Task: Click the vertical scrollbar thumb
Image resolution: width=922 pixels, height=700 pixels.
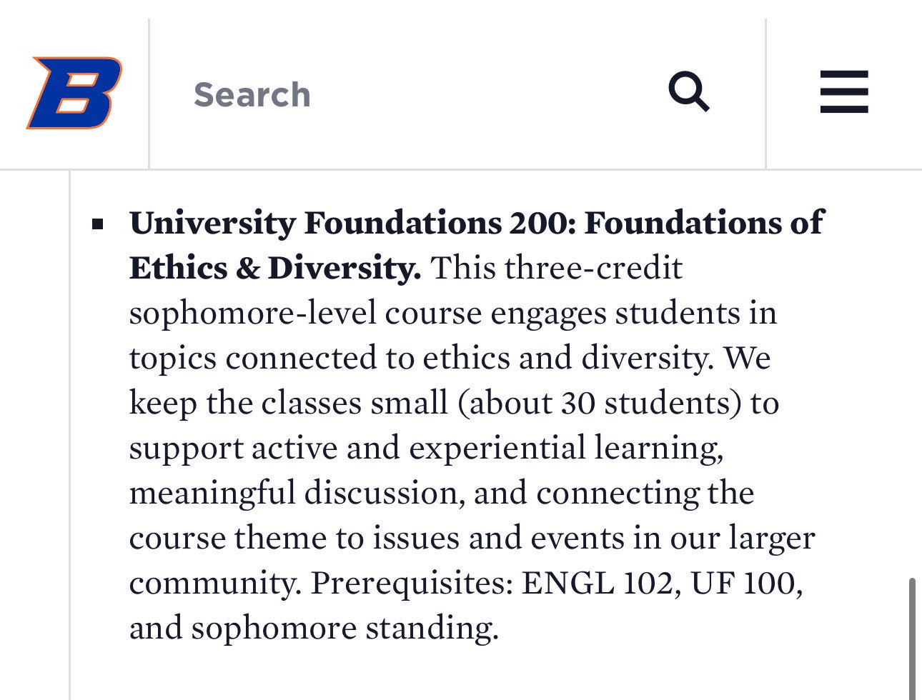Action: [x=913, y=639]
